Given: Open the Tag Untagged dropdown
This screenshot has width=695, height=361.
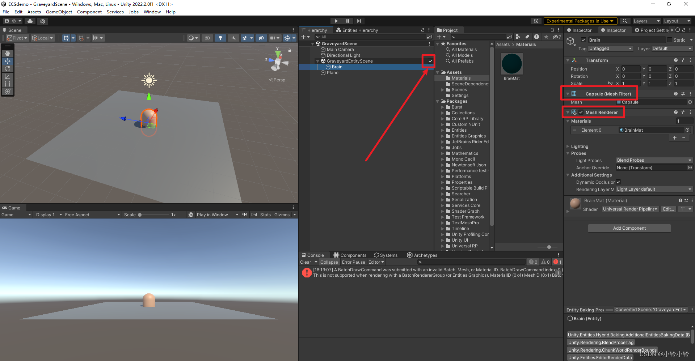Looking at the screenshot, I should tap(611, 48).
